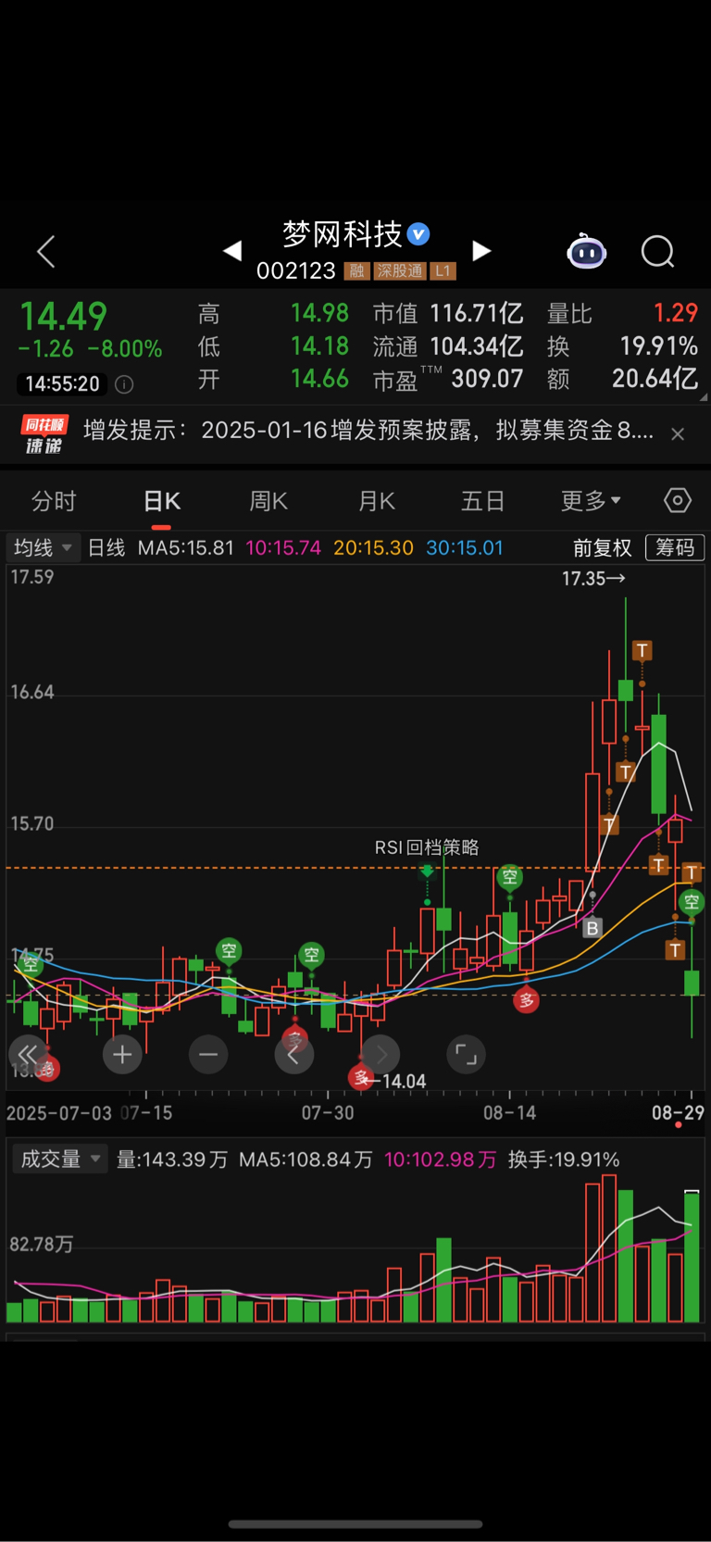Tap the 日线 label
This screenshot has width=711, height=1542.
pos(106,547)
